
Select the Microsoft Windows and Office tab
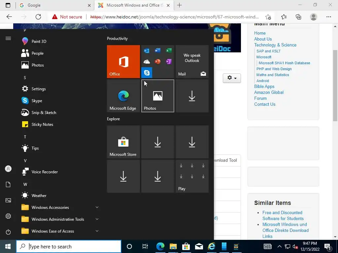pyautogui.click(x=134, y=5)
